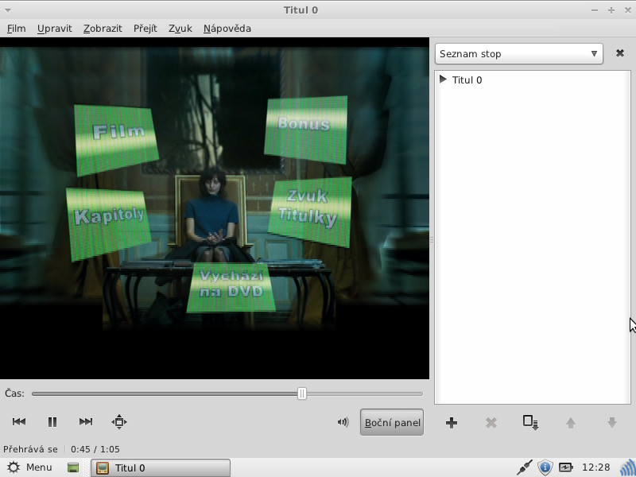The width and height of the screenshot is (636, 477).
Task: Open the update shield tray icon
Action: click(545, 467)
